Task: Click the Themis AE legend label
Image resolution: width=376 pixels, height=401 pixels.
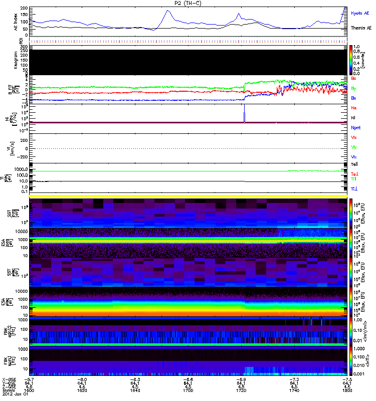Action: (361, 28)
